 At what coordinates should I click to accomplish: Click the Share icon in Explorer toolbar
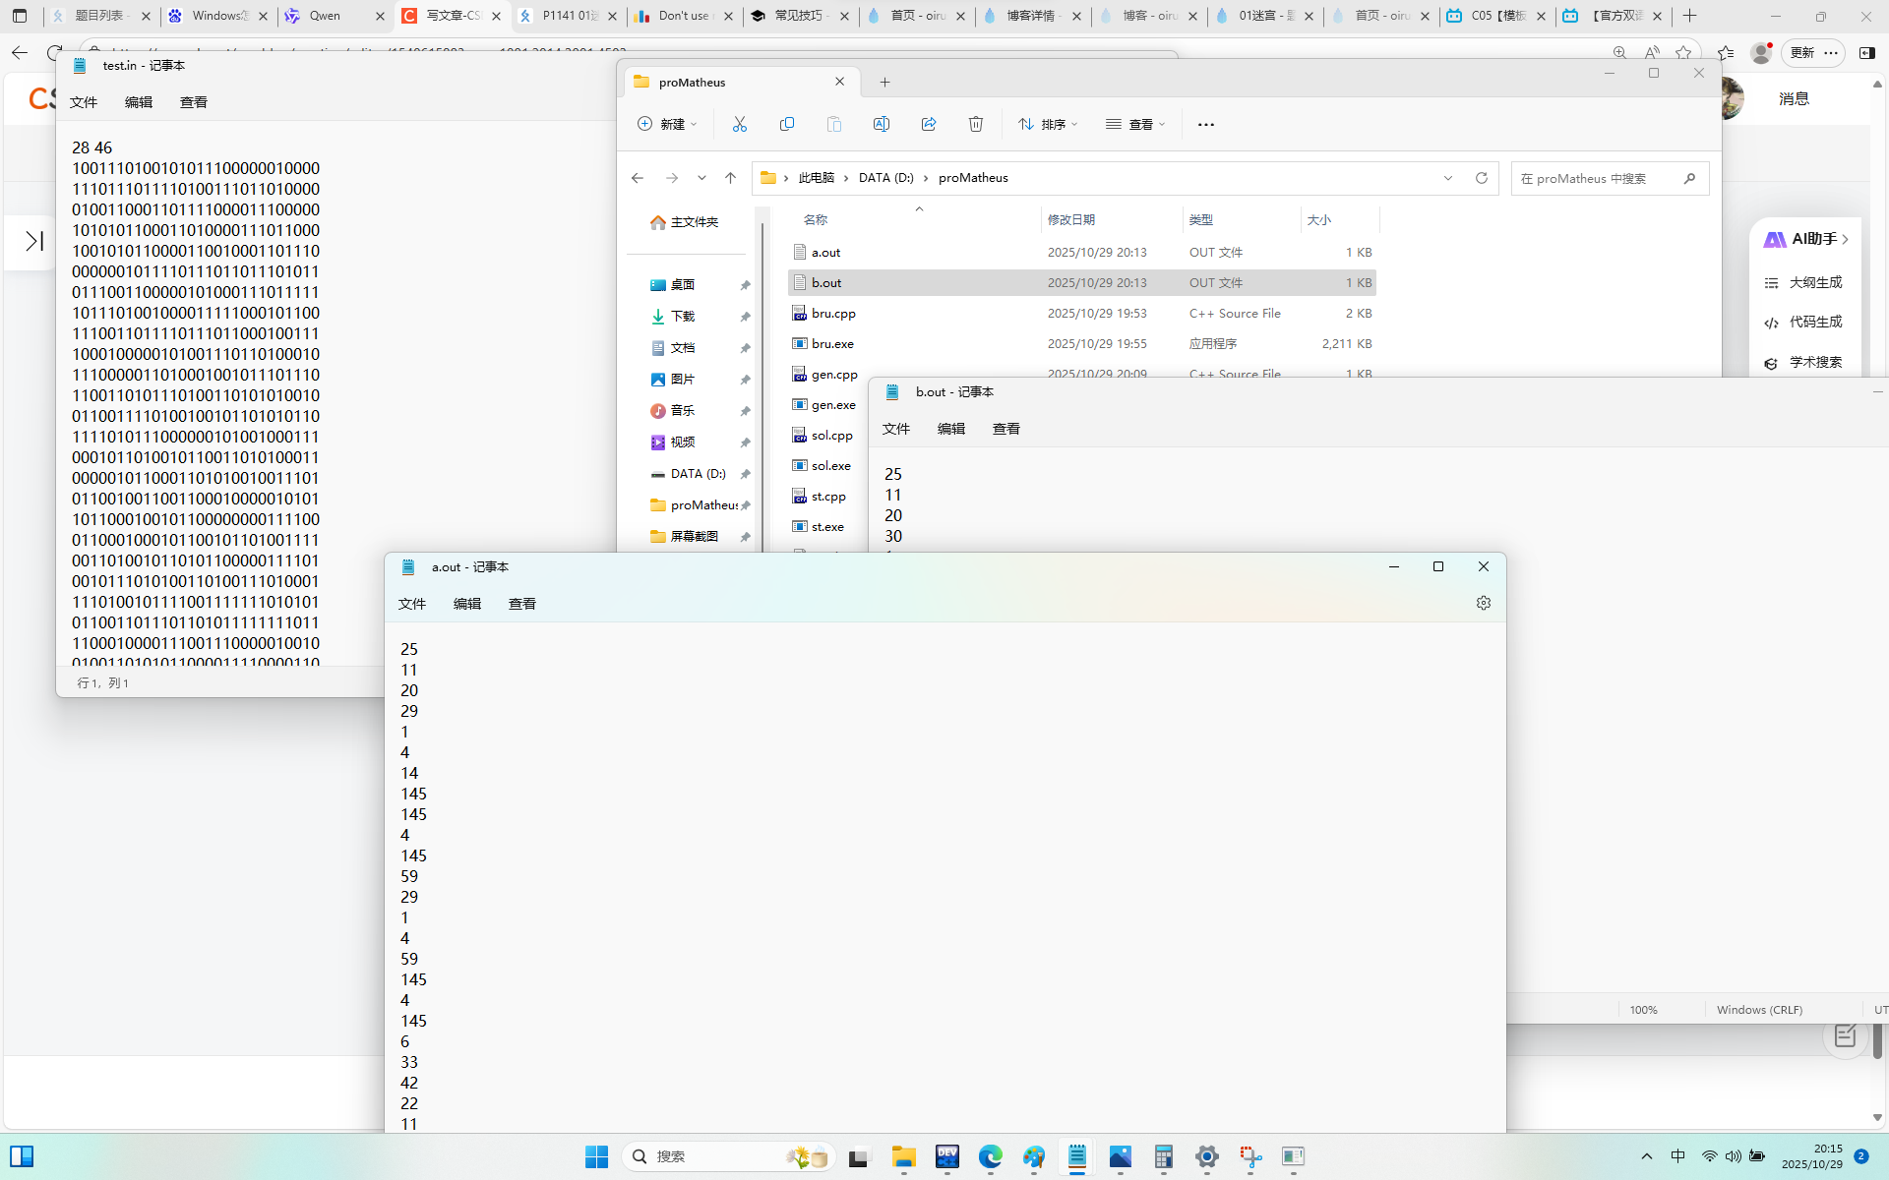click(929, 124)
